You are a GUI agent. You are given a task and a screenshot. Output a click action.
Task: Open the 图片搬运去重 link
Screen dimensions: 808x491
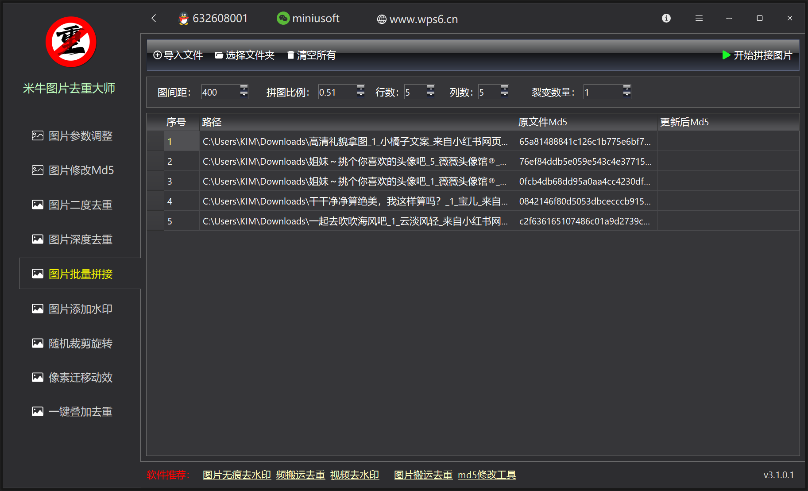click(x=423, y=475)
